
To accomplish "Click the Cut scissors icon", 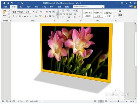I will 9,11.
